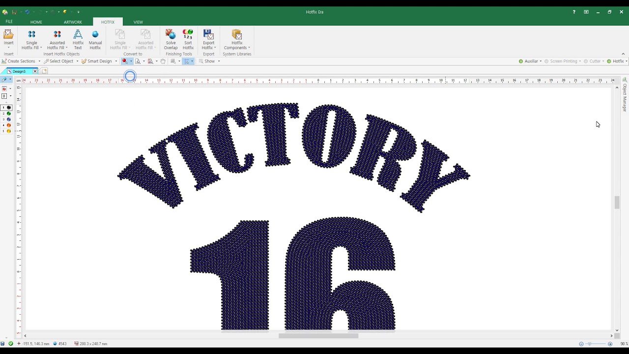Select the Single Hotfix Fill tool

point(31,39)
